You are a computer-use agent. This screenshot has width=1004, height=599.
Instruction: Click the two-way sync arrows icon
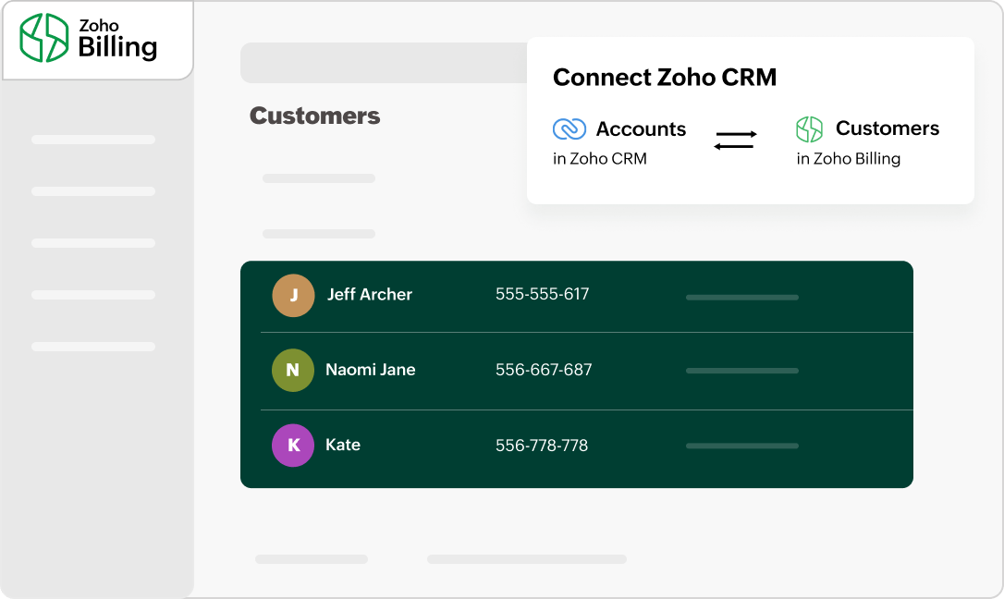[x=736, y=141]
